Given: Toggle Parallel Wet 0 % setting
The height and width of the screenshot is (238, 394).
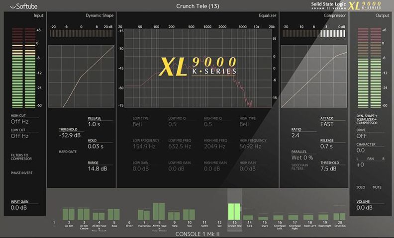Looking at the screenshot, I should pos(302,158).
